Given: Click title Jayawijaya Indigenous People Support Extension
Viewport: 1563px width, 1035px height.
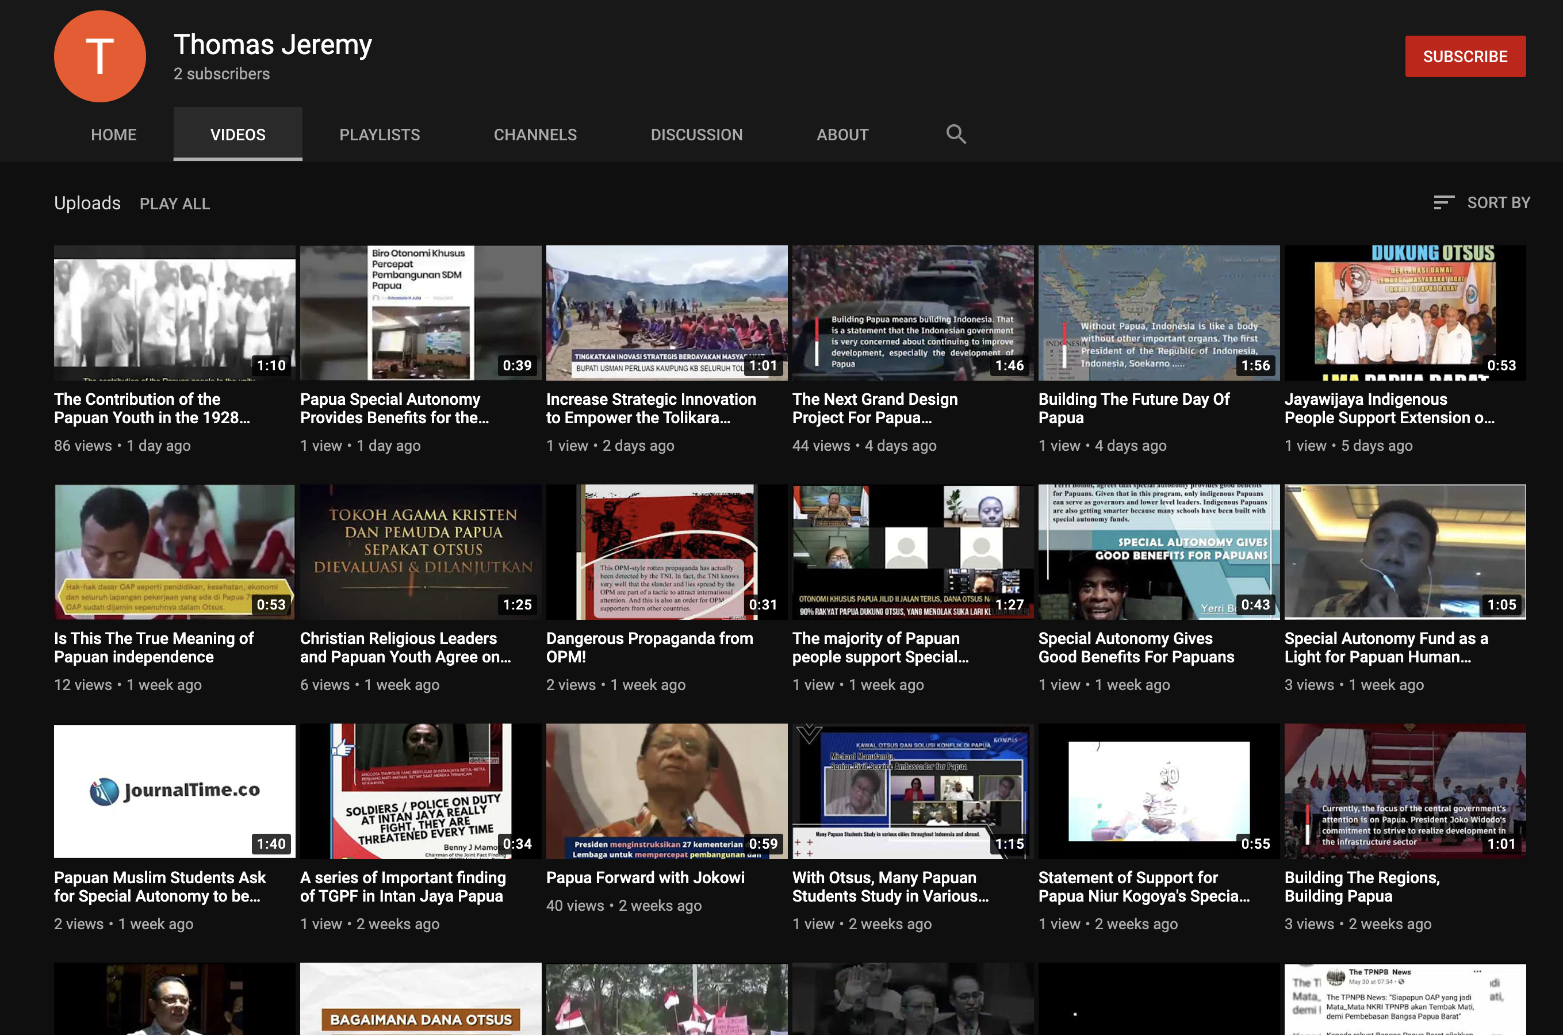Looking at the screenshot, I should (1390, 409).
